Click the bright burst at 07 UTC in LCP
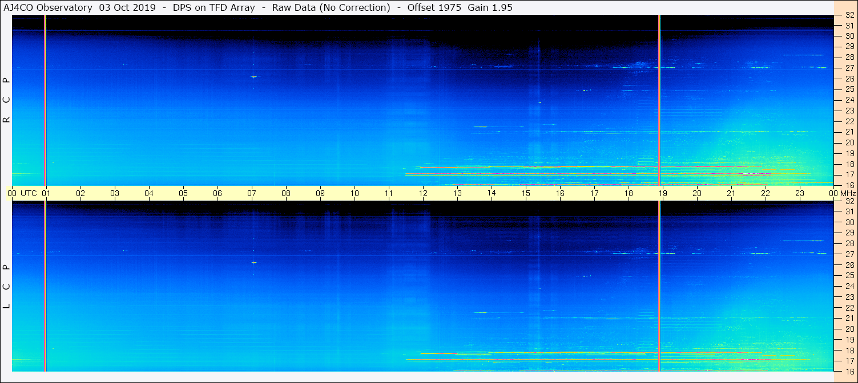Screen dimensions: 858x383 click(x=253, y=263)
